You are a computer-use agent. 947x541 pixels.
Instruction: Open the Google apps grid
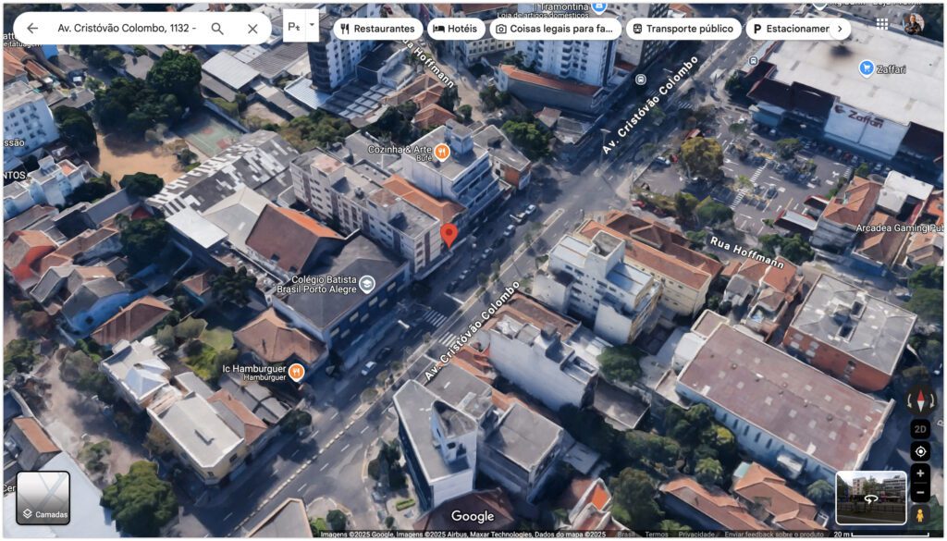(881, 24)
